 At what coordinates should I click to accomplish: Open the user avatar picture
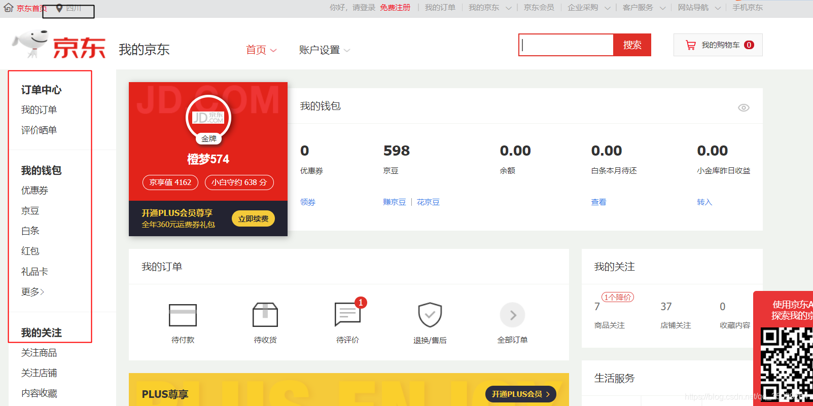(208, 118)
